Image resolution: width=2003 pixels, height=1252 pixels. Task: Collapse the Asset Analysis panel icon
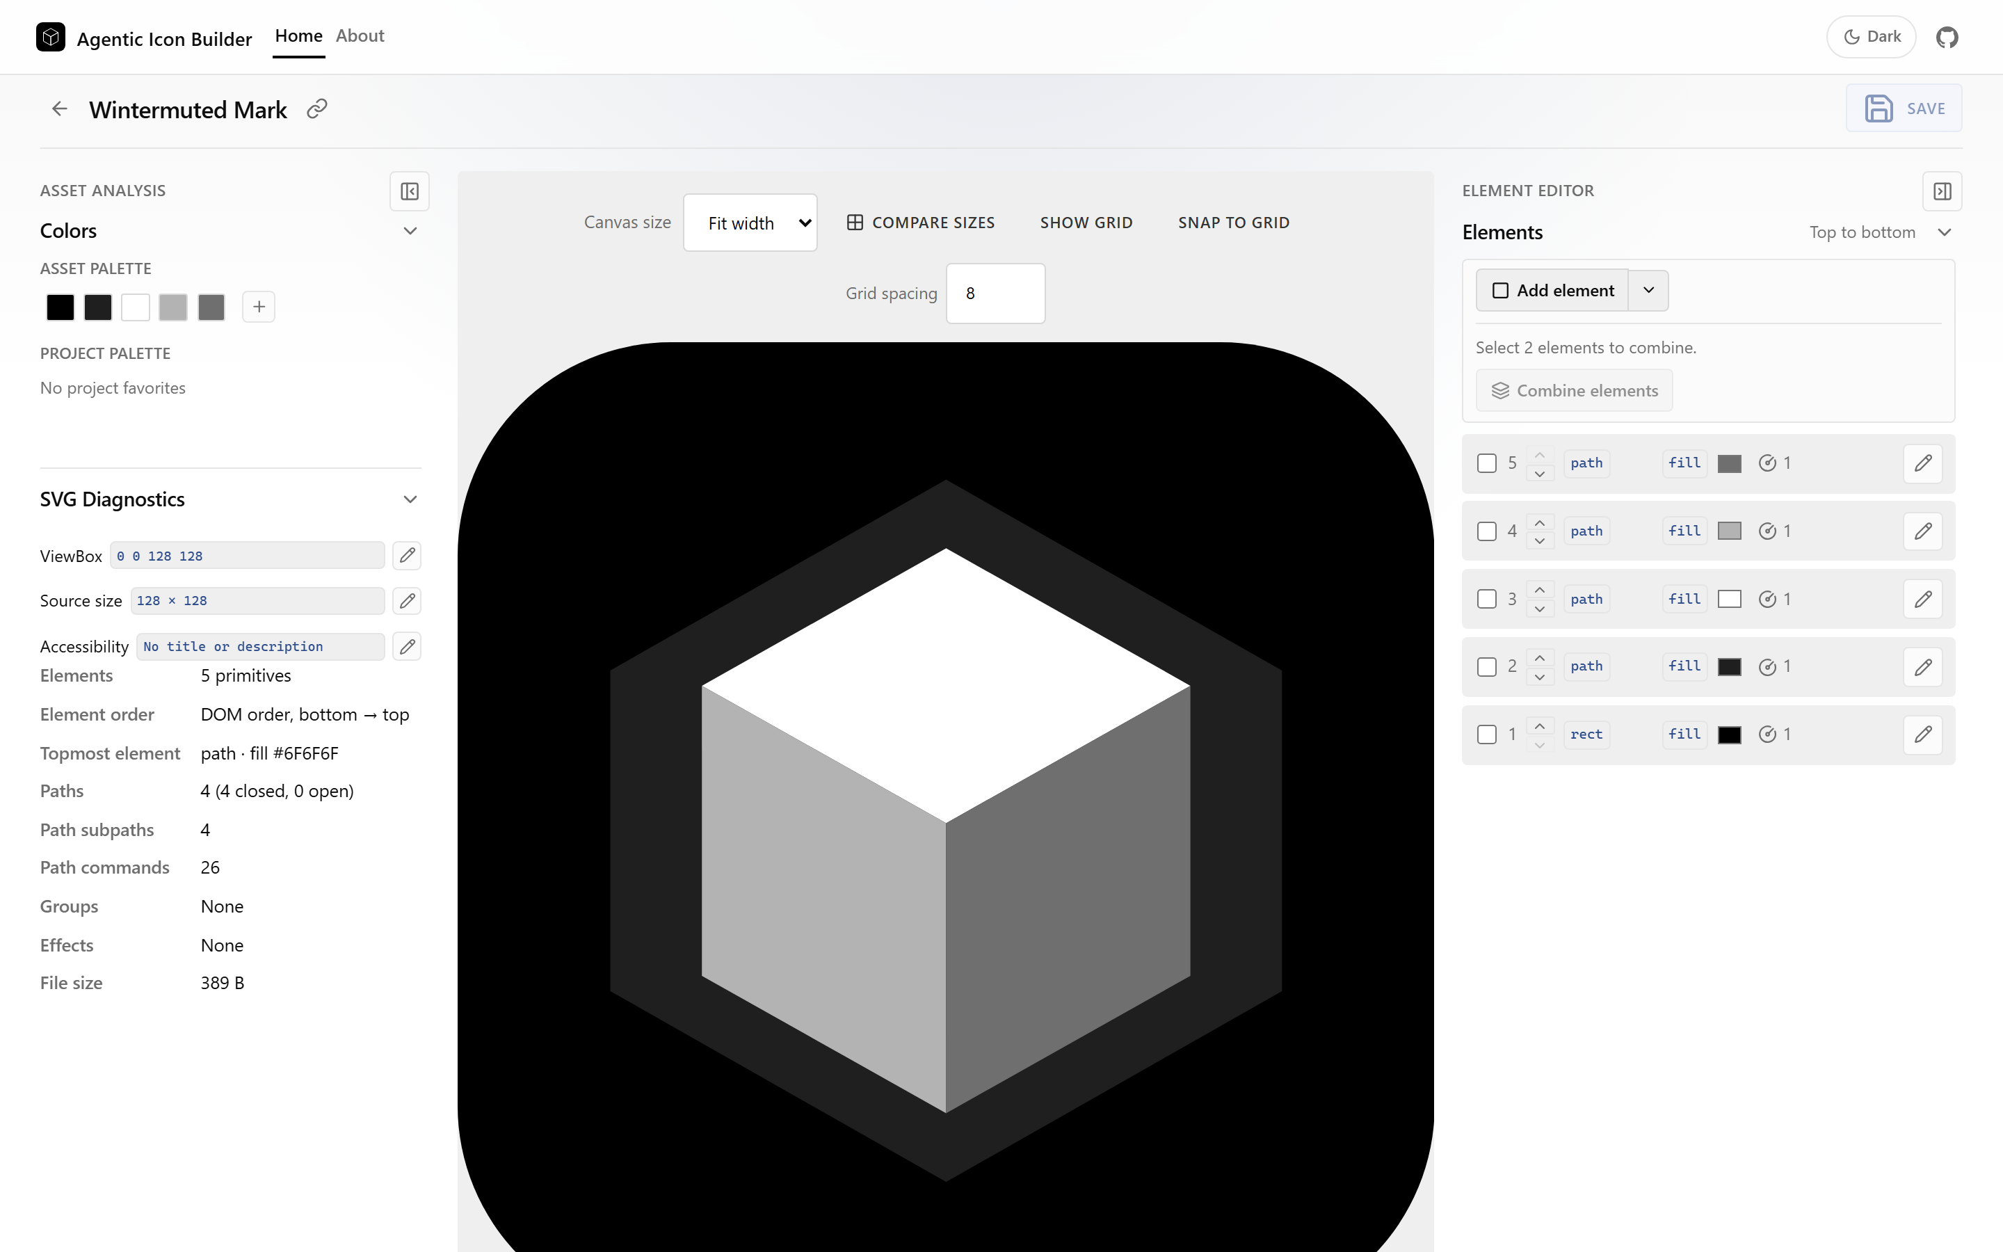tap(410, 191)
